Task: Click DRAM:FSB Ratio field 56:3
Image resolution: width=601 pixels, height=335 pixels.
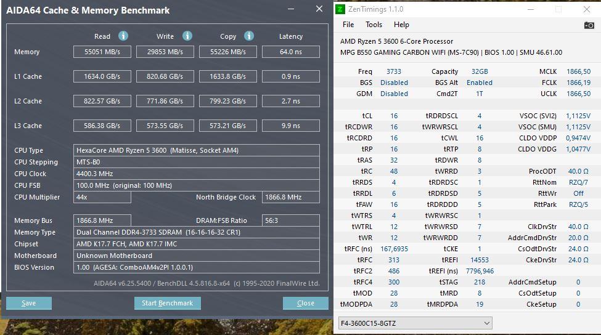Action: (291, 220)
